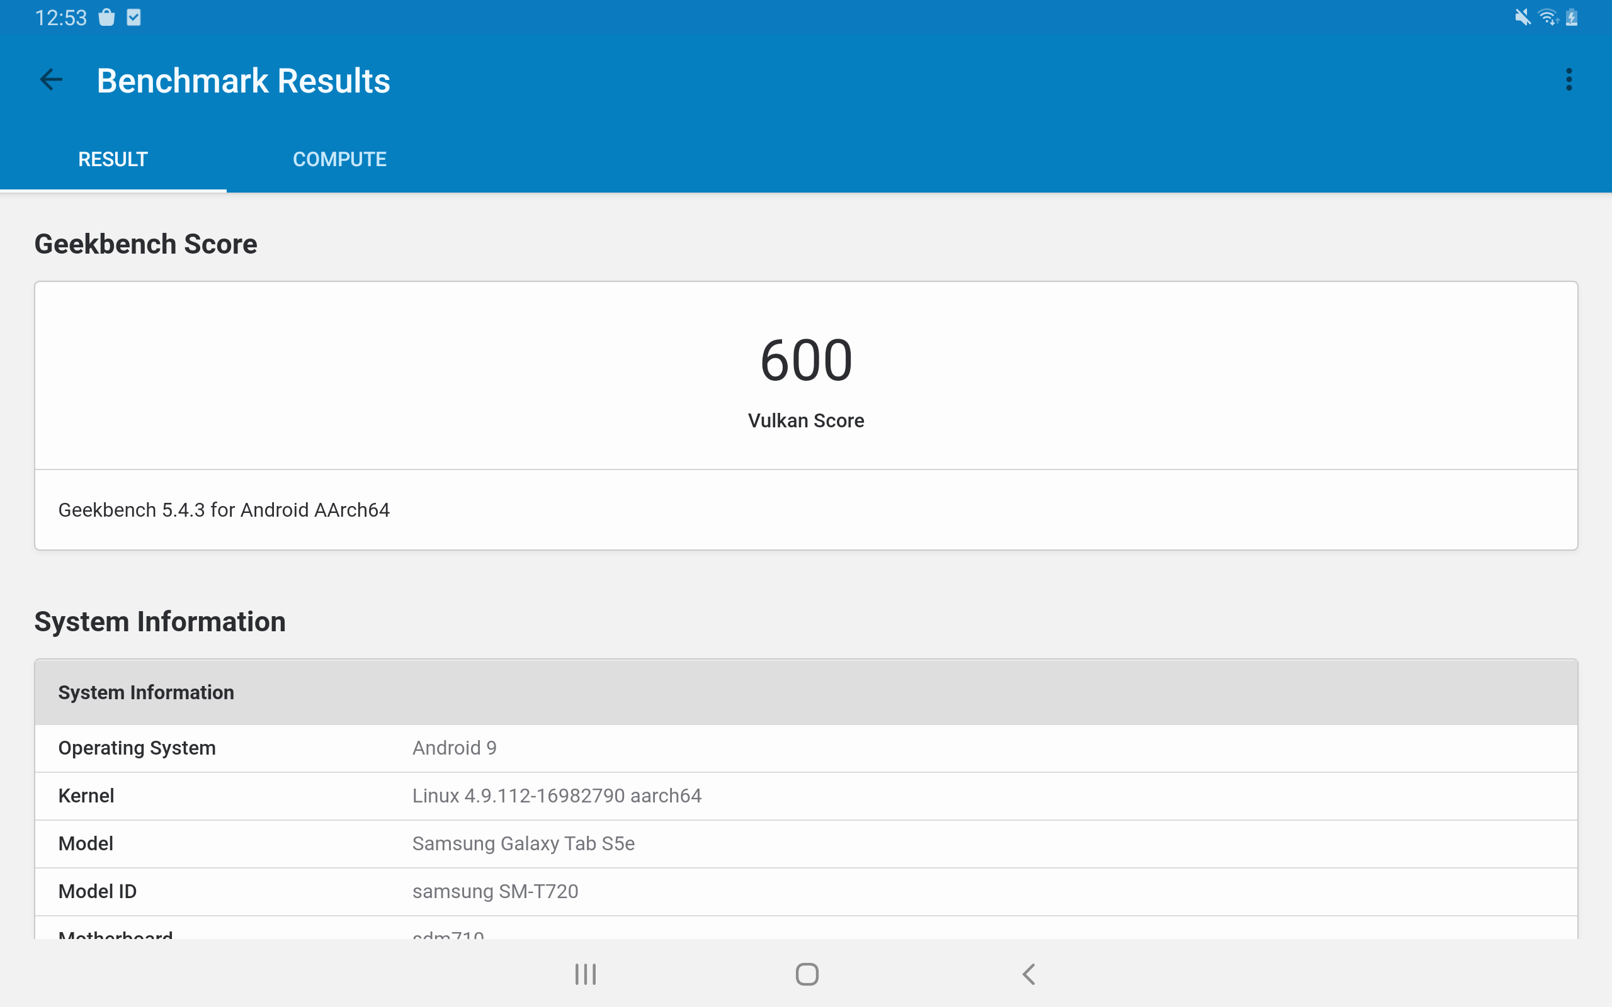Tap the Benchmark Results title
Viewport: 1612px width, 1007px height.
[243, 81]
